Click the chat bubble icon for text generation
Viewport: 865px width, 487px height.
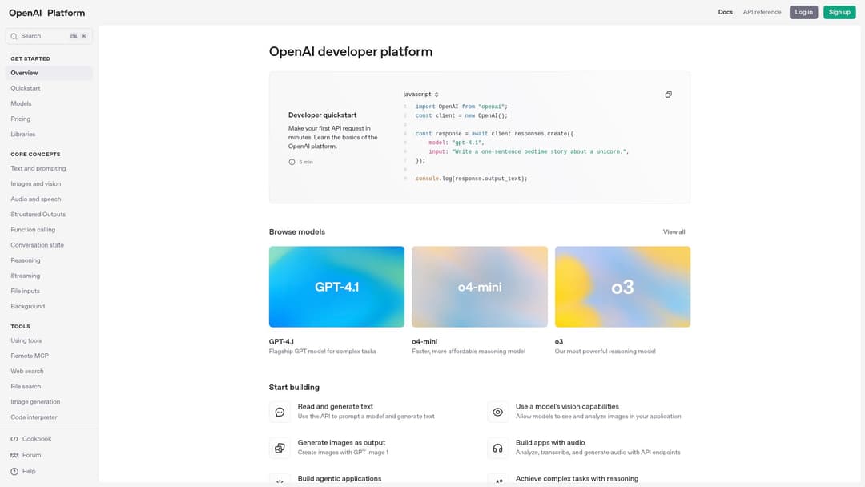[x=280, y=412]
